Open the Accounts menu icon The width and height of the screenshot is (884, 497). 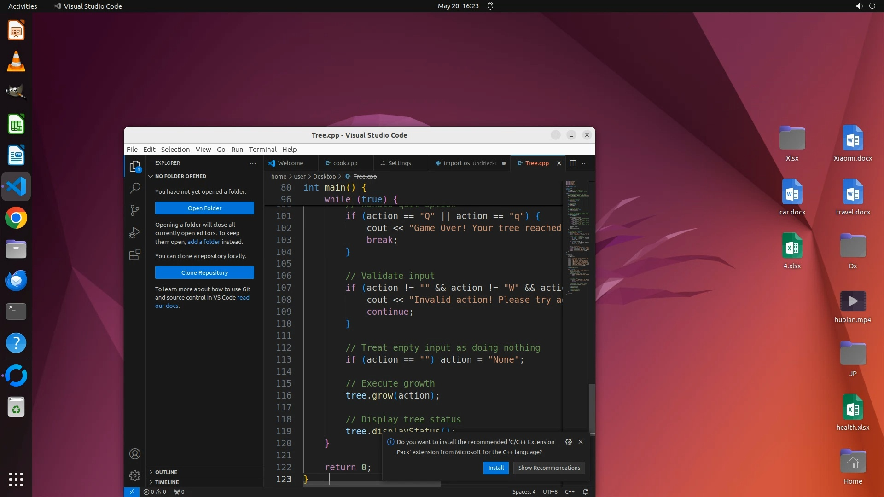pyautogui.click(x=134, y=454)
